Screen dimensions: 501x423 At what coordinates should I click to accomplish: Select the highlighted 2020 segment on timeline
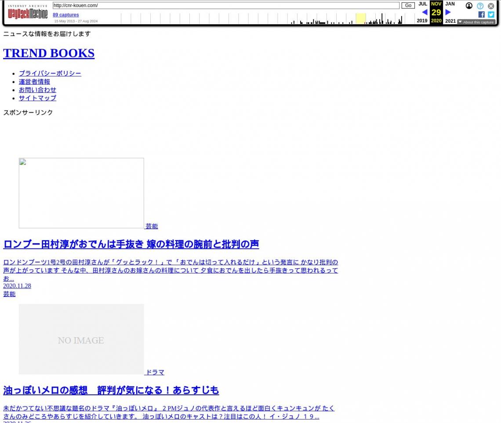pos(360,18)
